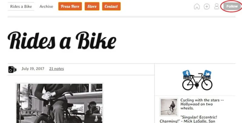Image resolution: width=242 pixels, height=123 pixels.
Task: Click the plus speech-bubble message icon
Action: (207, 6)
